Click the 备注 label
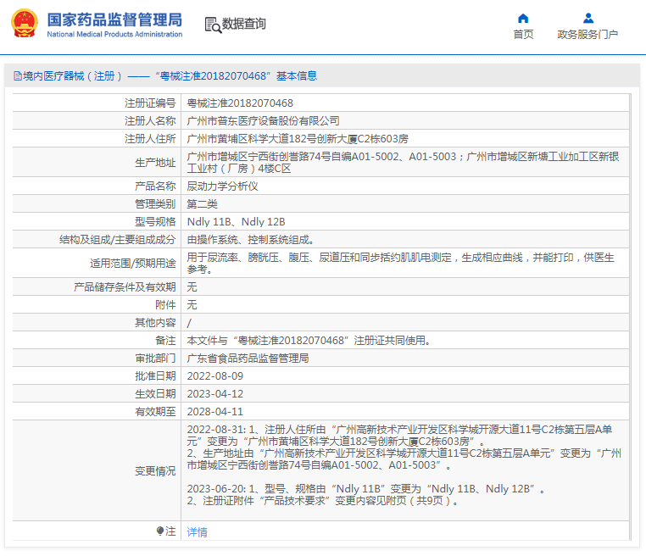Screen dimensions: 646x556 click(x=165, y=340)
